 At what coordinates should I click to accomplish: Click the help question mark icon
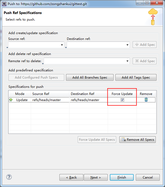point(9,177)
